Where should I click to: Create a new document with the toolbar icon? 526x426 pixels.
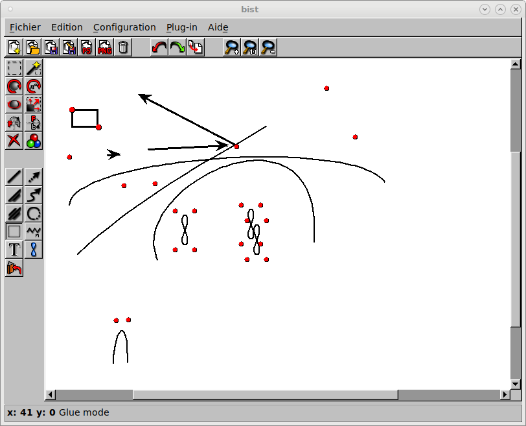click(14, 47)
